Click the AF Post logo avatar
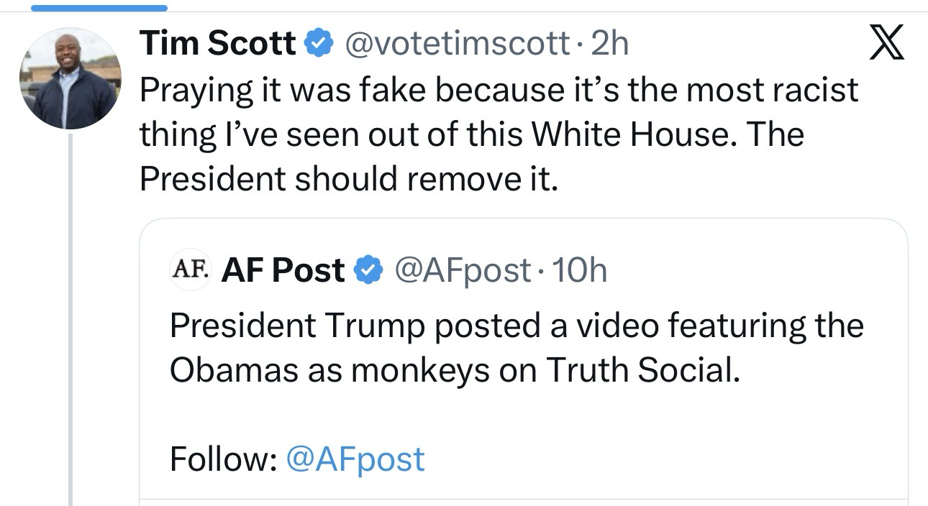928x506 pixels. point(191,270)
